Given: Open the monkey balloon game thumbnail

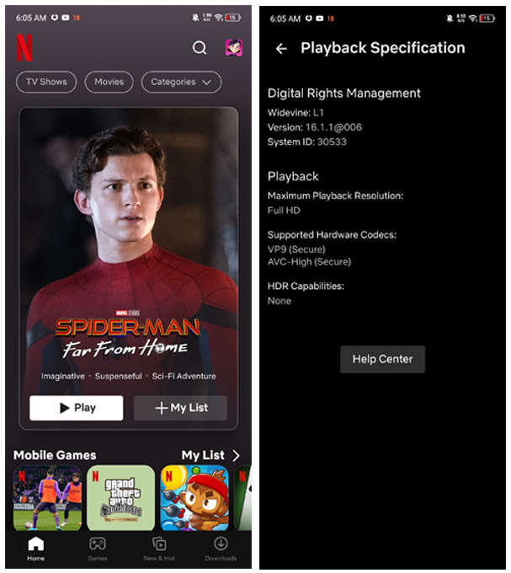Looking at the screenshot, I should [x=194, y=498].
